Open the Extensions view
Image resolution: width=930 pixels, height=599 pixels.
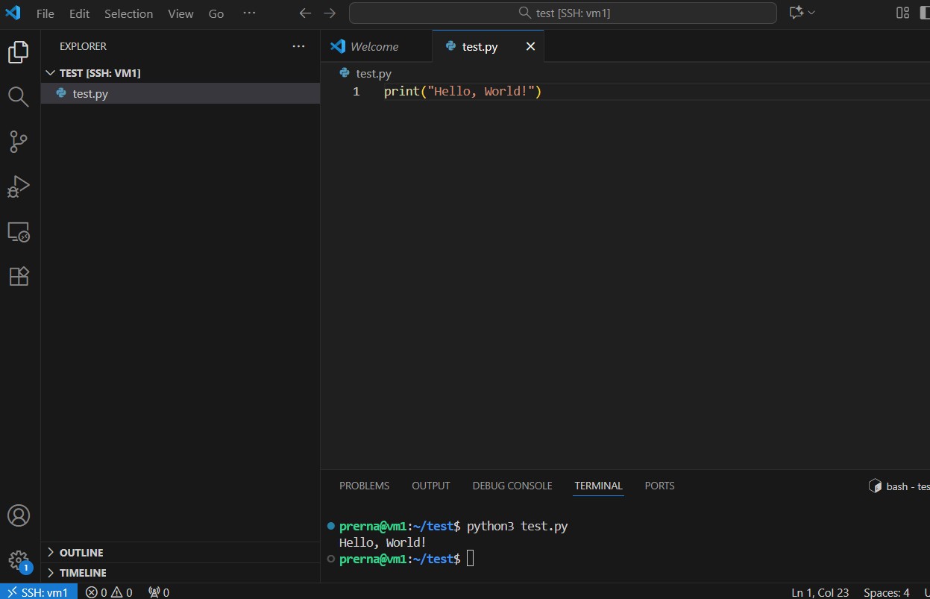(19, 276)
